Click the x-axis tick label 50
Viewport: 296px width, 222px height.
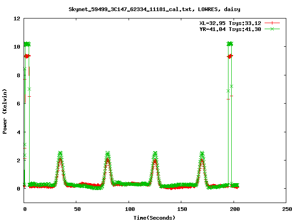point(77,209)
